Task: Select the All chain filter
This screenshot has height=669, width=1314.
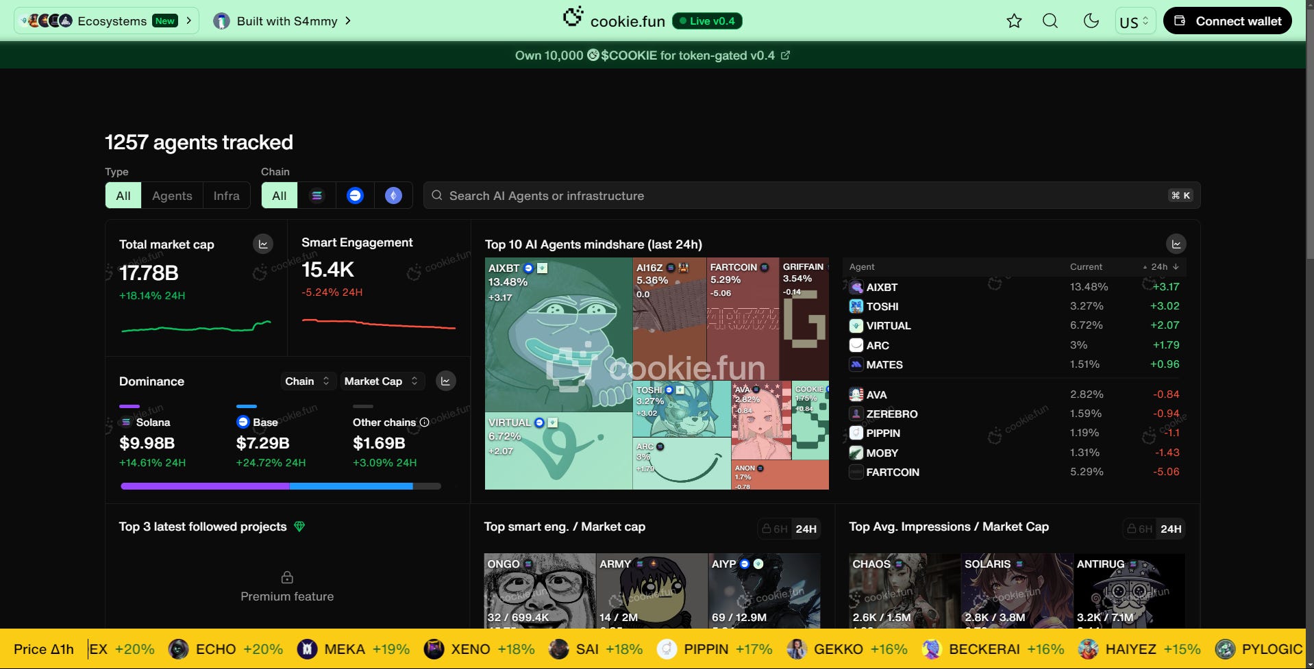Action: 280,196
